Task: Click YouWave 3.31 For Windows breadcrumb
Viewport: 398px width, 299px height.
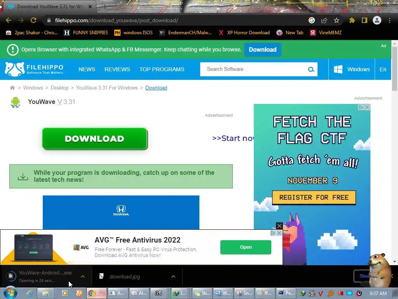Action: pos(107,88)
